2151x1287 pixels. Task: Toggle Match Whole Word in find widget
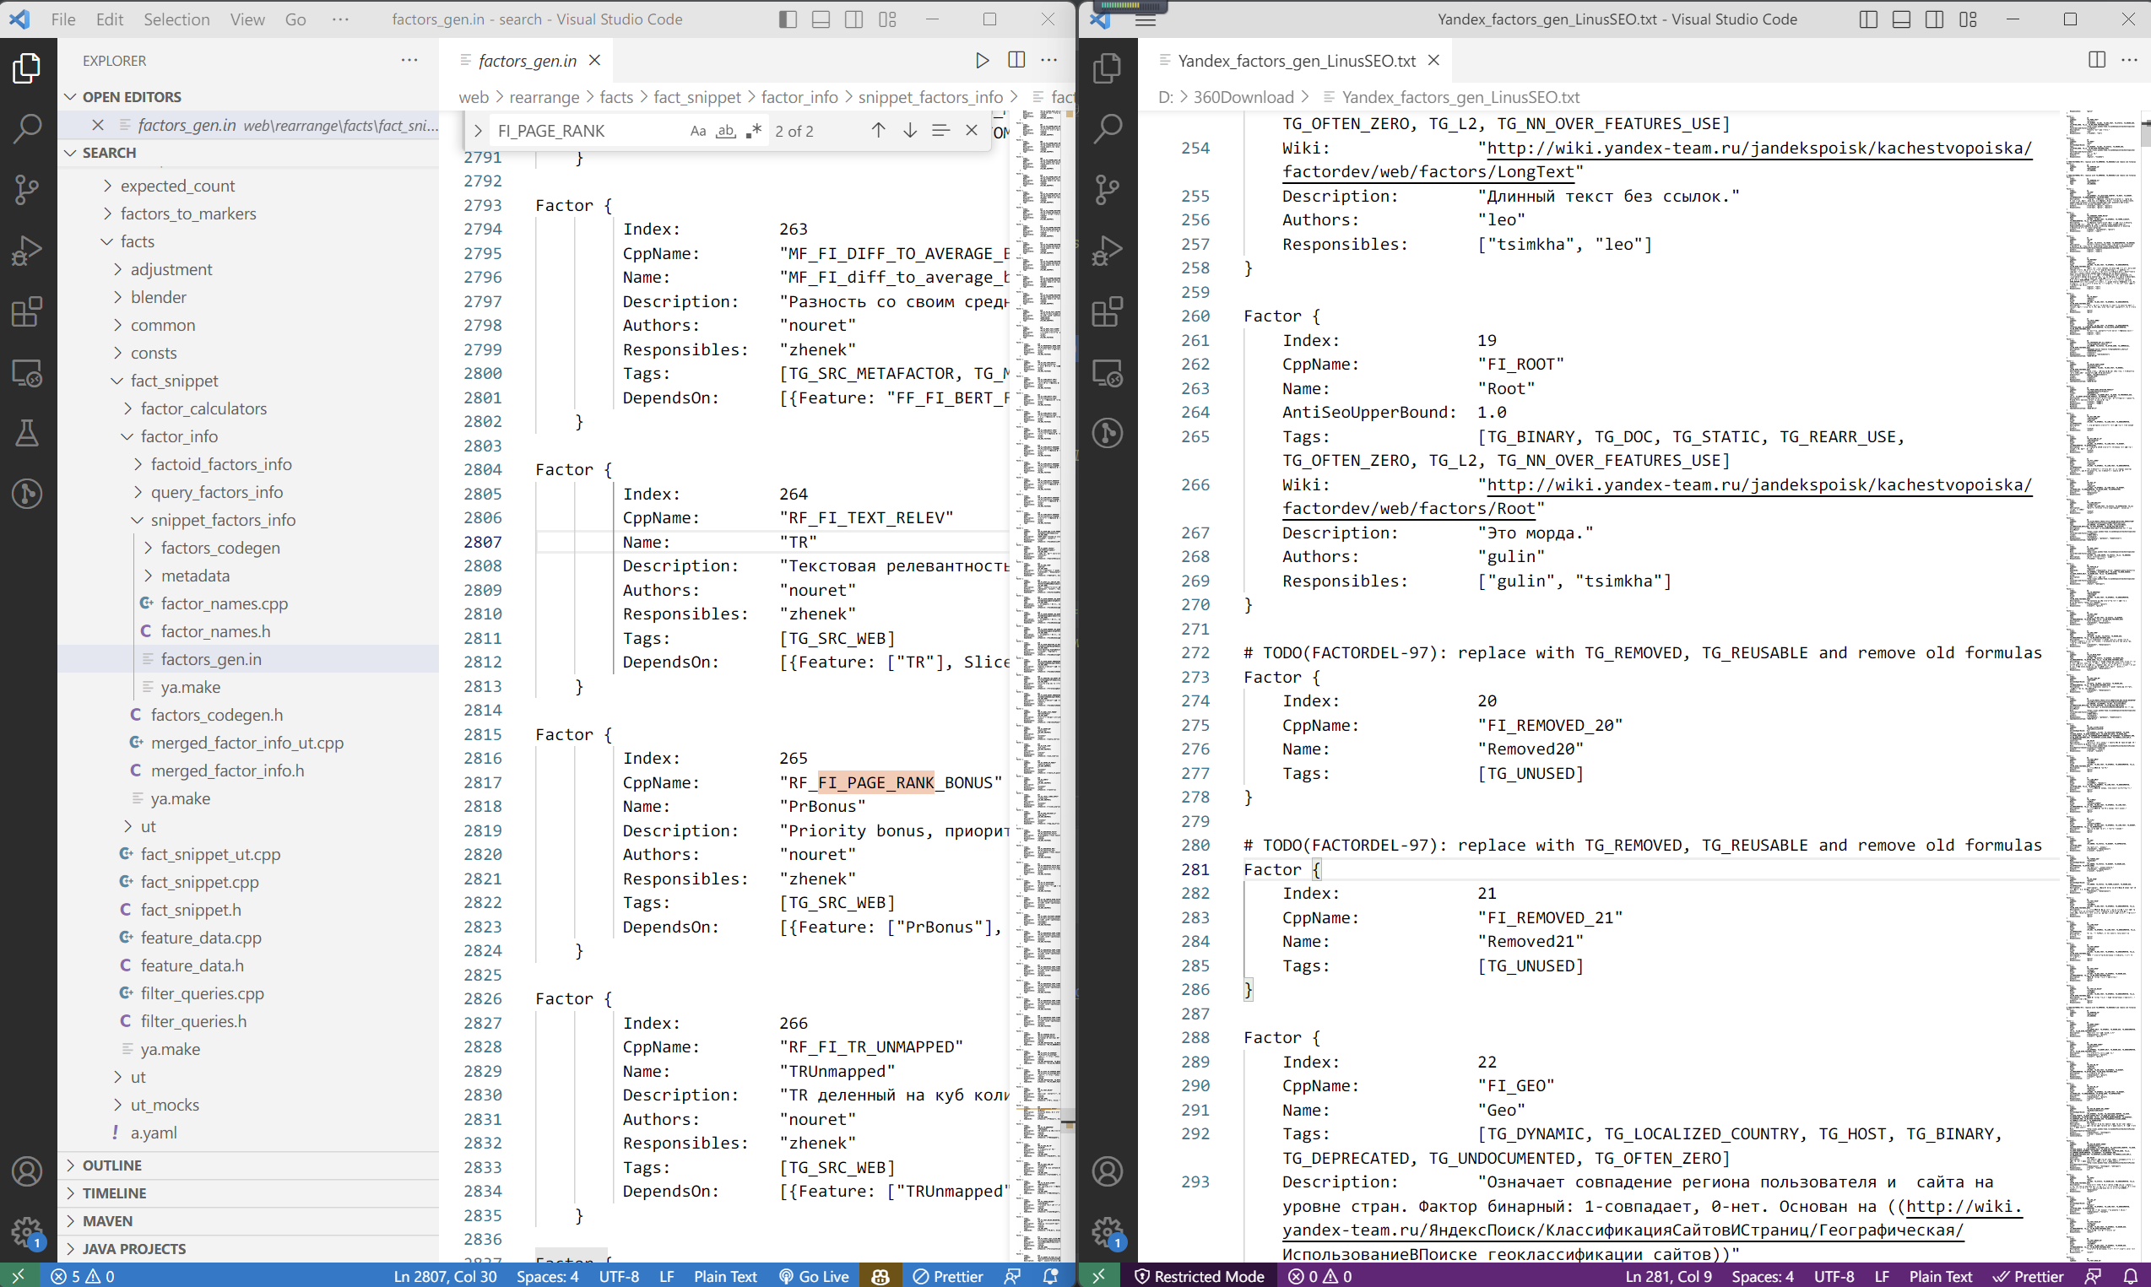pyautogui.click(x=725, y=131)
